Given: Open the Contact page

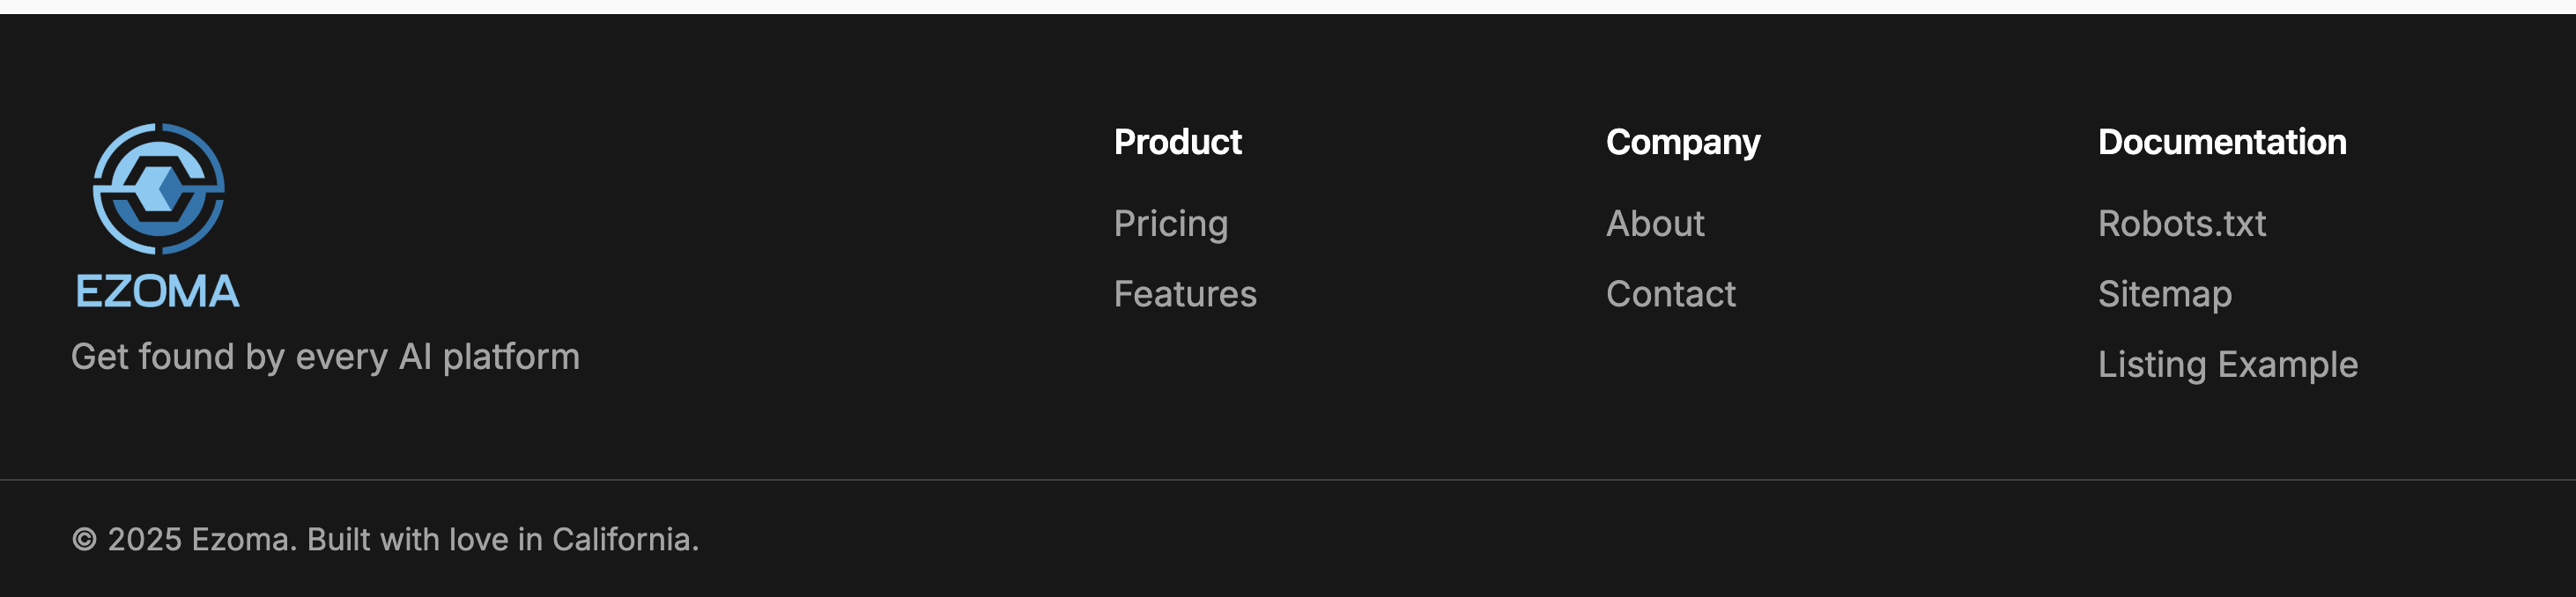Looking at the screenshot, I should 1671,294.
